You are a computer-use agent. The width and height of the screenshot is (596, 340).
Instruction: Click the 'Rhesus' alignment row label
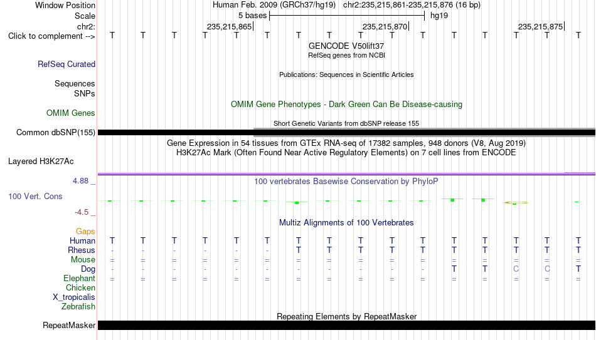(x=82, y=250)
